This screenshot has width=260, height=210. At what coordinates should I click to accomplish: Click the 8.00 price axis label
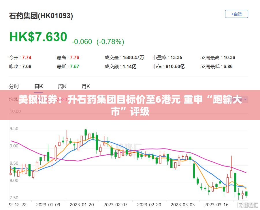click(x=14, y=181)
